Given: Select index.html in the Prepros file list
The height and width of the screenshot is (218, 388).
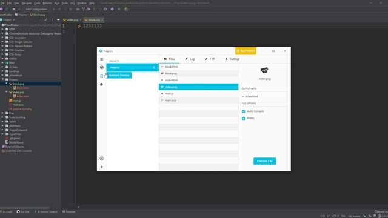Looking at the screenshot, I should click(x=198, y=80).
